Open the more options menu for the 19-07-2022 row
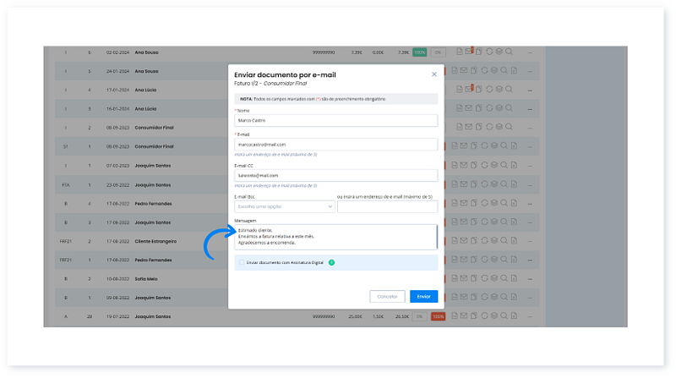The height and width of the screenshot is (378, 676). [x=531, y=316]
